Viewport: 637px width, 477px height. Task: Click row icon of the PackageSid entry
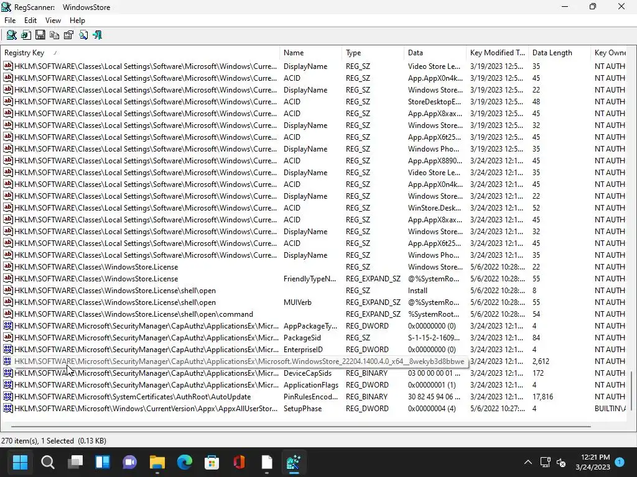(x=7, y=337)
